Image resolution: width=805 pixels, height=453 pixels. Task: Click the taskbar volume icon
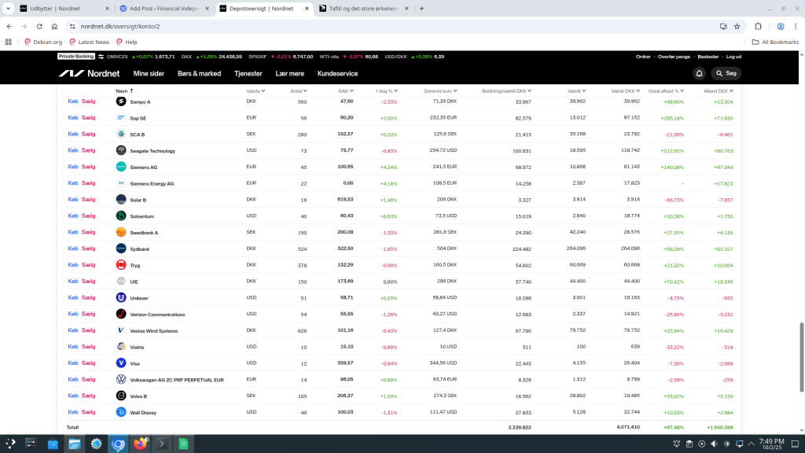715,444
